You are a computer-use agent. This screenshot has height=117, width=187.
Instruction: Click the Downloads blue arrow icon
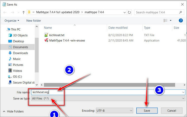click(x=10, y=53)
